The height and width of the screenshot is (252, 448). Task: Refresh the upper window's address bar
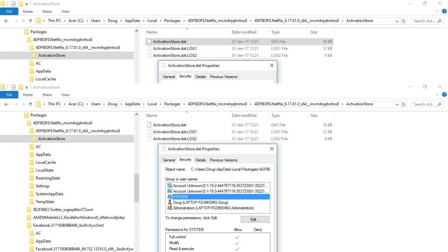tap(404, 21)
